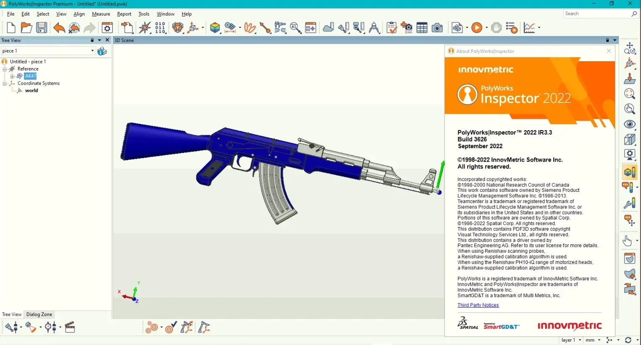
Task: Select the orange scribble scan icon
Action: (x=250, y=28)
